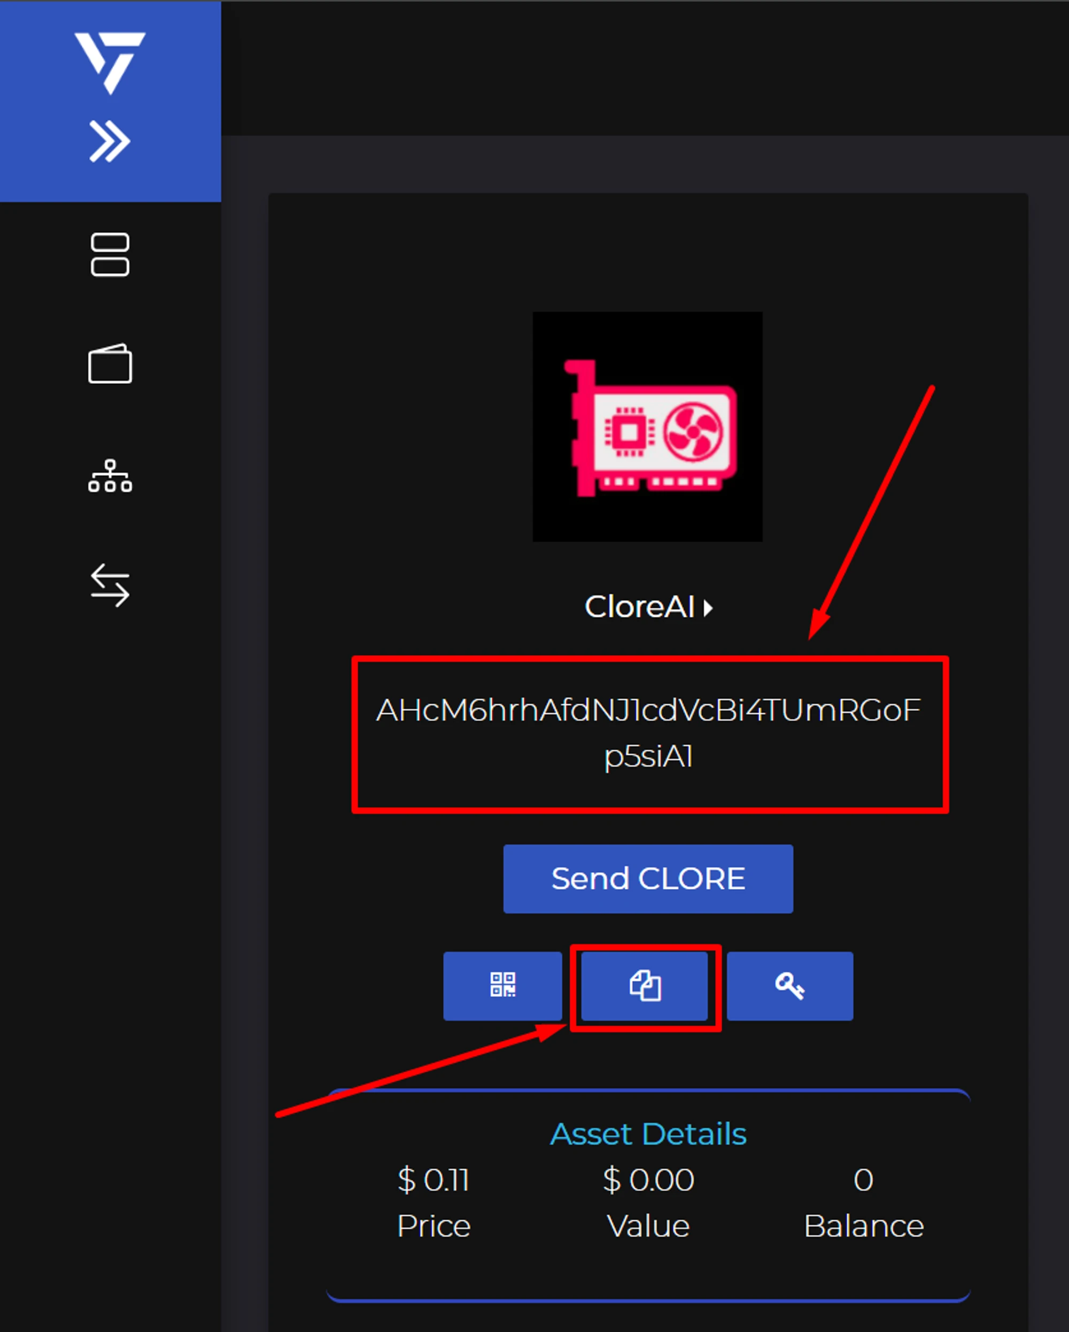Image resolution: width=1069 pixels, height=1332 pixels.
Task: Open the wallet icon in the sidebar
Action: 110,364
